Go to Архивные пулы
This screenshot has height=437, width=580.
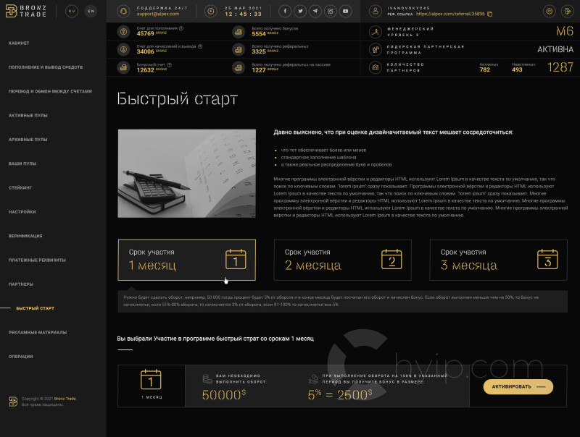click(28, 140)
